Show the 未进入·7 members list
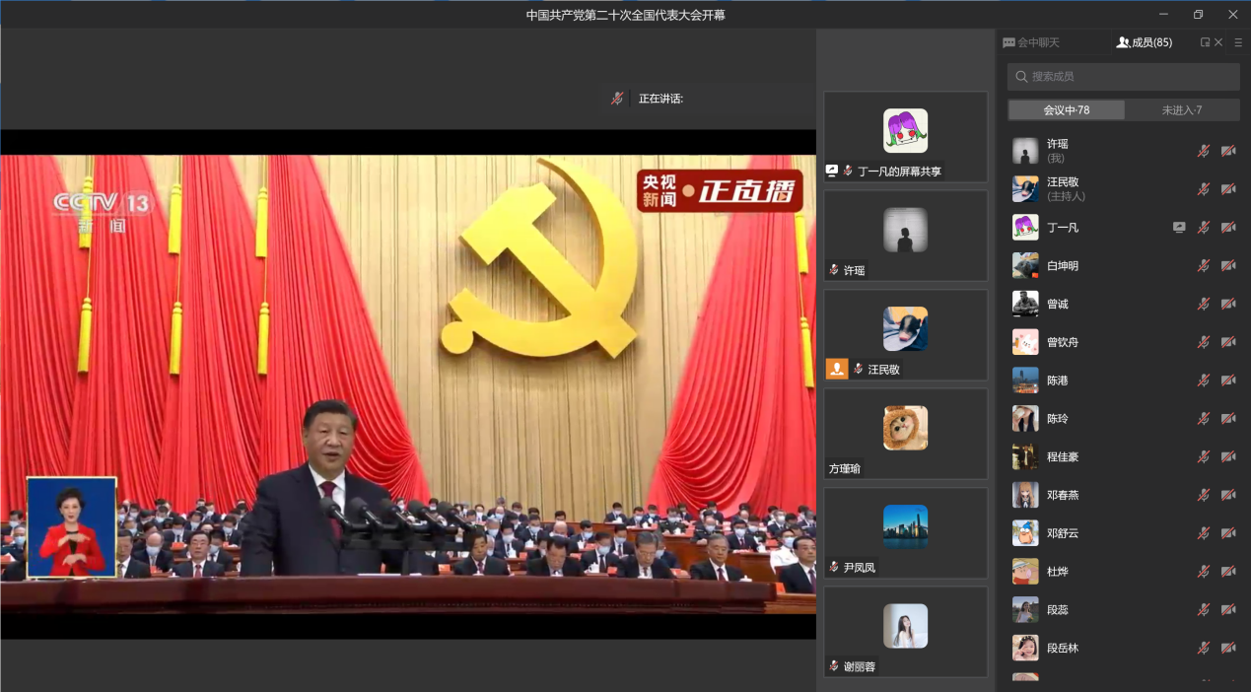 pyautogui.click(x=1181, y=110)
